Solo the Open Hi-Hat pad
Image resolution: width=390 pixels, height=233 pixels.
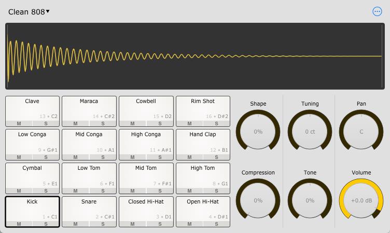tap(216, 224)
